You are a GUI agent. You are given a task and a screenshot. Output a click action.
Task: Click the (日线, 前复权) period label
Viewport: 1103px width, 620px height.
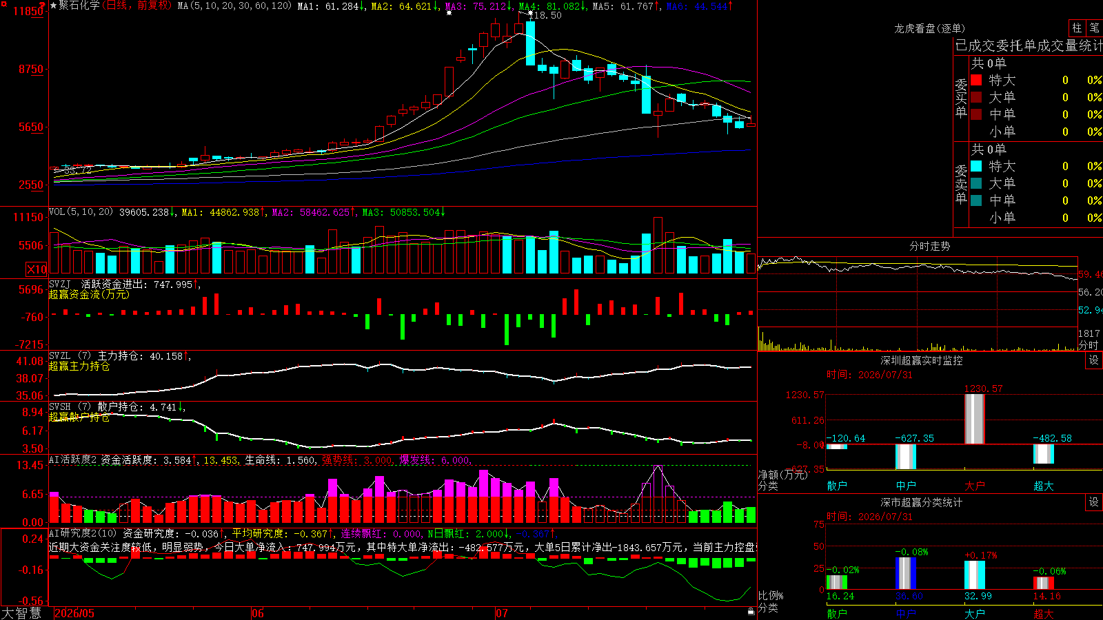pos(136,6)
